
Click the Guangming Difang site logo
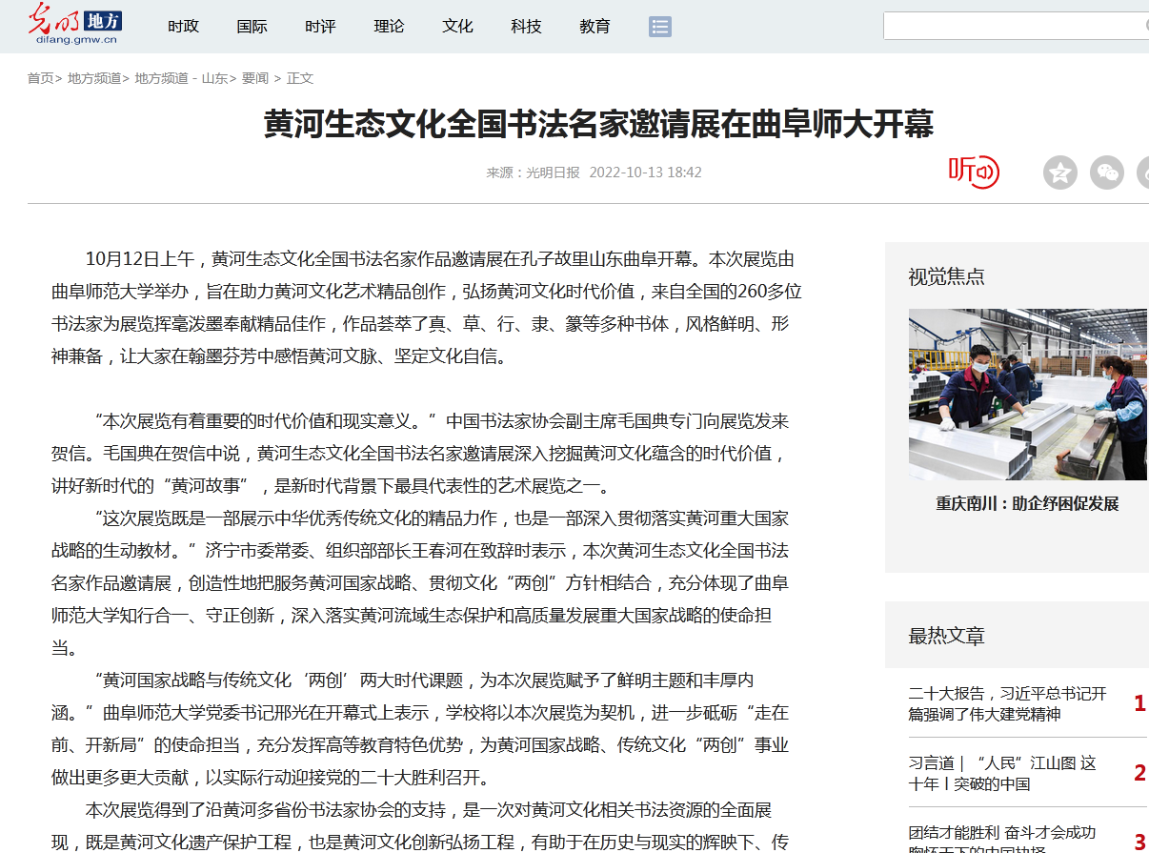(74, 25)
